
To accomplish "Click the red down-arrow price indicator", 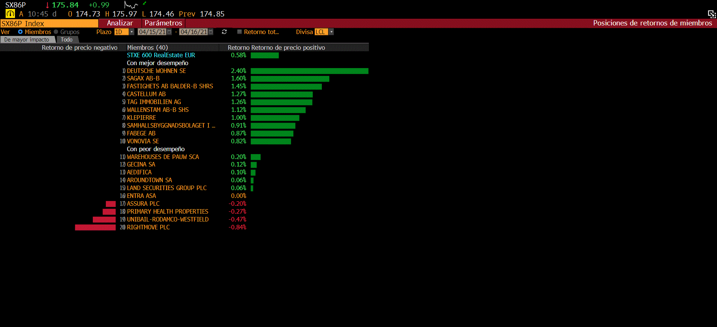I will click(47, 5).
